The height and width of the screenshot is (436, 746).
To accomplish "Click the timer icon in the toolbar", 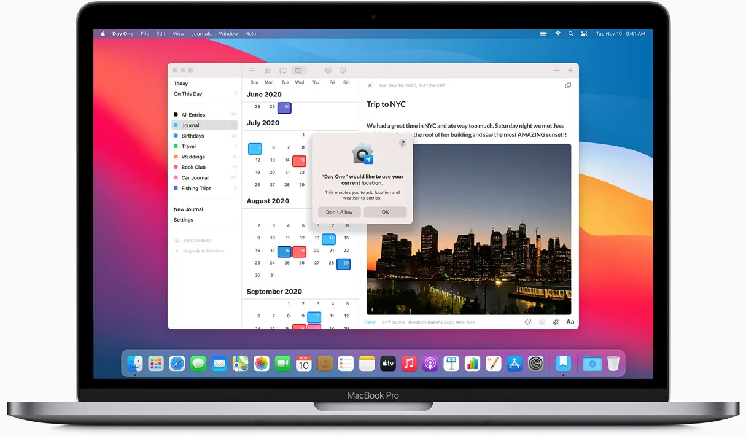I will pyautogui.click(x=343, y=70).
